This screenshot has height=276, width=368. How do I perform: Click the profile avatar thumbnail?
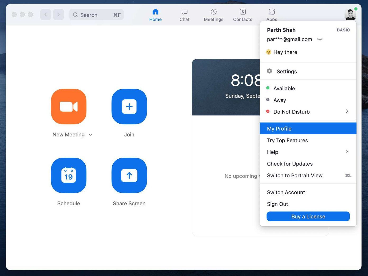click(x=350, y=14)
